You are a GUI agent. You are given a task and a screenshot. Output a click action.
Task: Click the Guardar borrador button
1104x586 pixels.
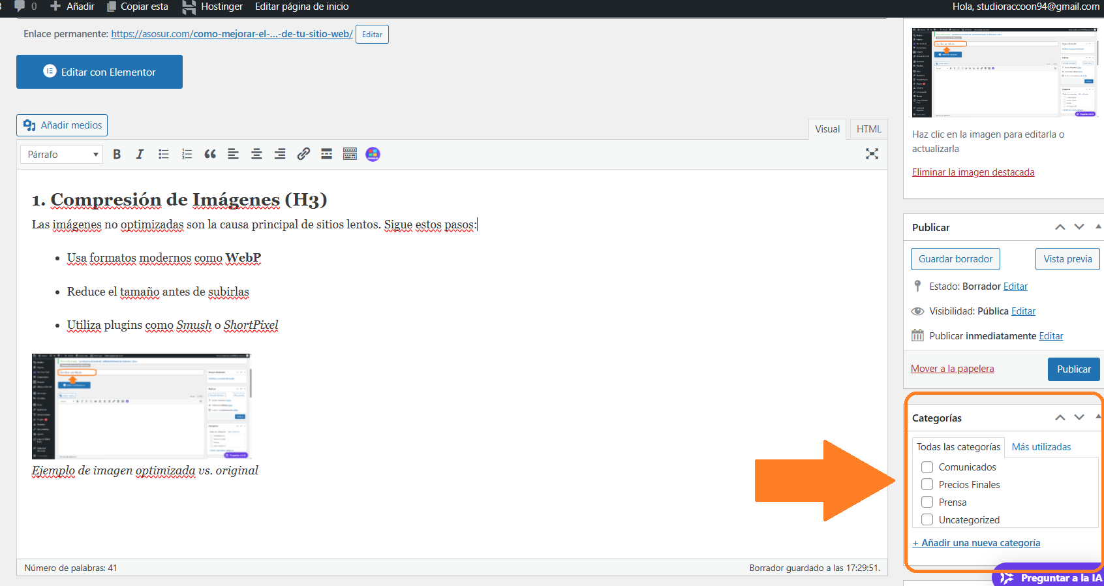955,259
